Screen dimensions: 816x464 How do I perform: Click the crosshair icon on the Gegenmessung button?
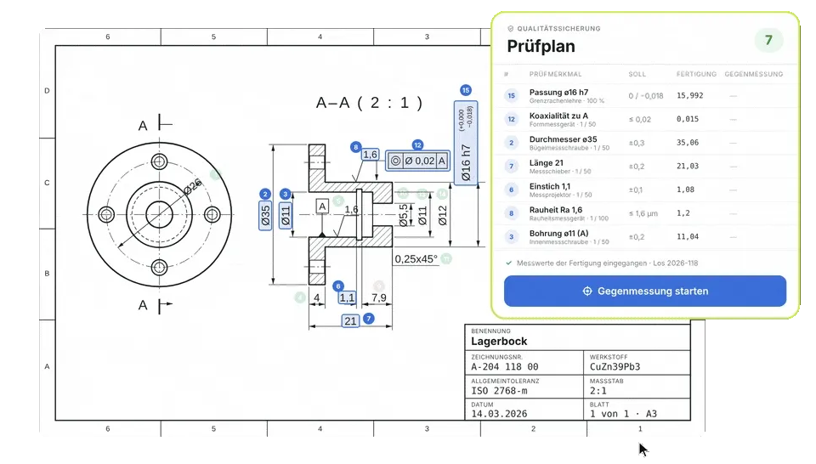click(x=587, y=291)
